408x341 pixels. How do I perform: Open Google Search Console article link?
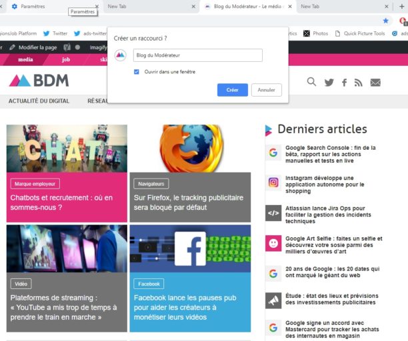[331, 154]
